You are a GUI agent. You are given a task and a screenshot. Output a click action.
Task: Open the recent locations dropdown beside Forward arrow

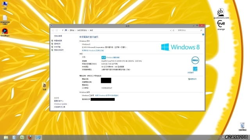60,30
